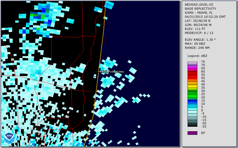
Task: Click the NOAA logo emblem
Action: [9, 138]
